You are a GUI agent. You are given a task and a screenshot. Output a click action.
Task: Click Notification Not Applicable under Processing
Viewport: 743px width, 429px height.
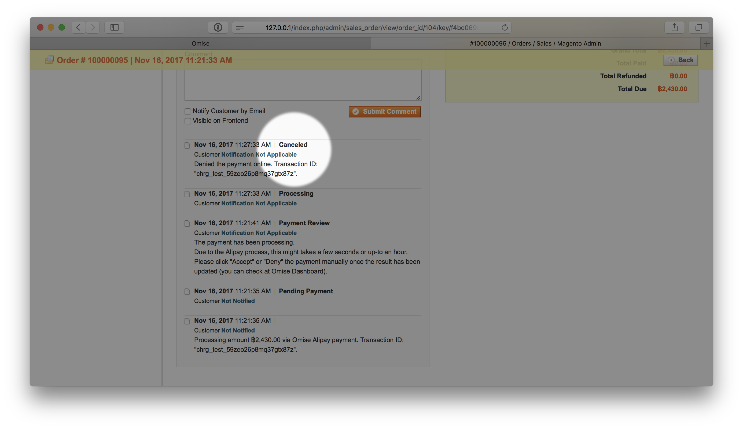[x=259, y=203]
